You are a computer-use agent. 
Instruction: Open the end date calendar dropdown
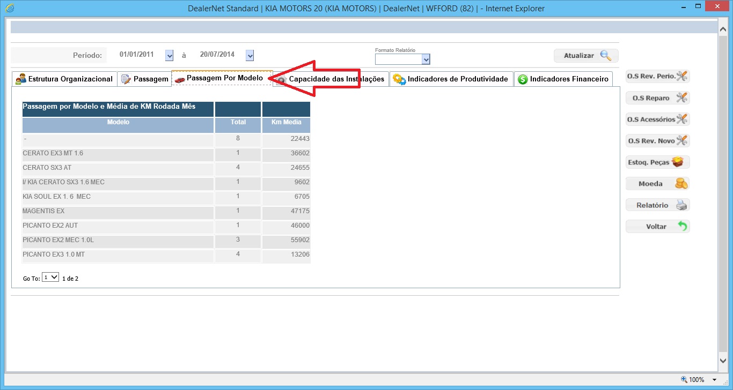[x=250, y=55]
